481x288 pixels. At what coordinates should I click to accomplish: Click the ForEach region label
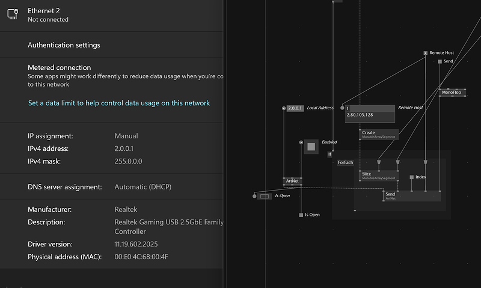pyautogui.click(x=345, y=162)
